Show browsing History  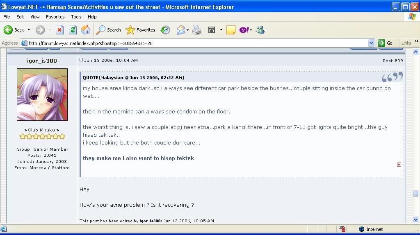tap(165, 30)
